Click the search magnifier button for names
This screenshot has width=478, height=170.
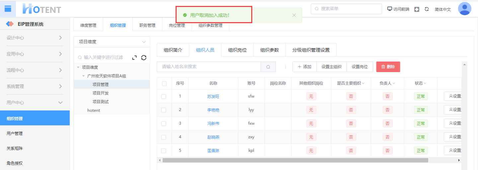pyautogui.click(x=268, y=67)
